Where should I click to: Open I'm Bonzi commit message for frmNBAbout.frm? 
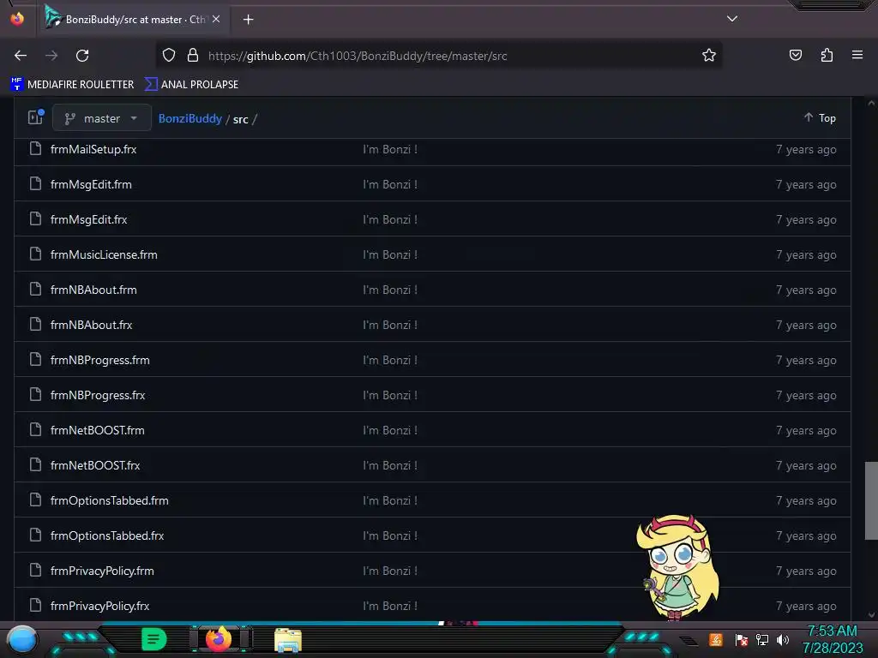click(x=390, y=290)
